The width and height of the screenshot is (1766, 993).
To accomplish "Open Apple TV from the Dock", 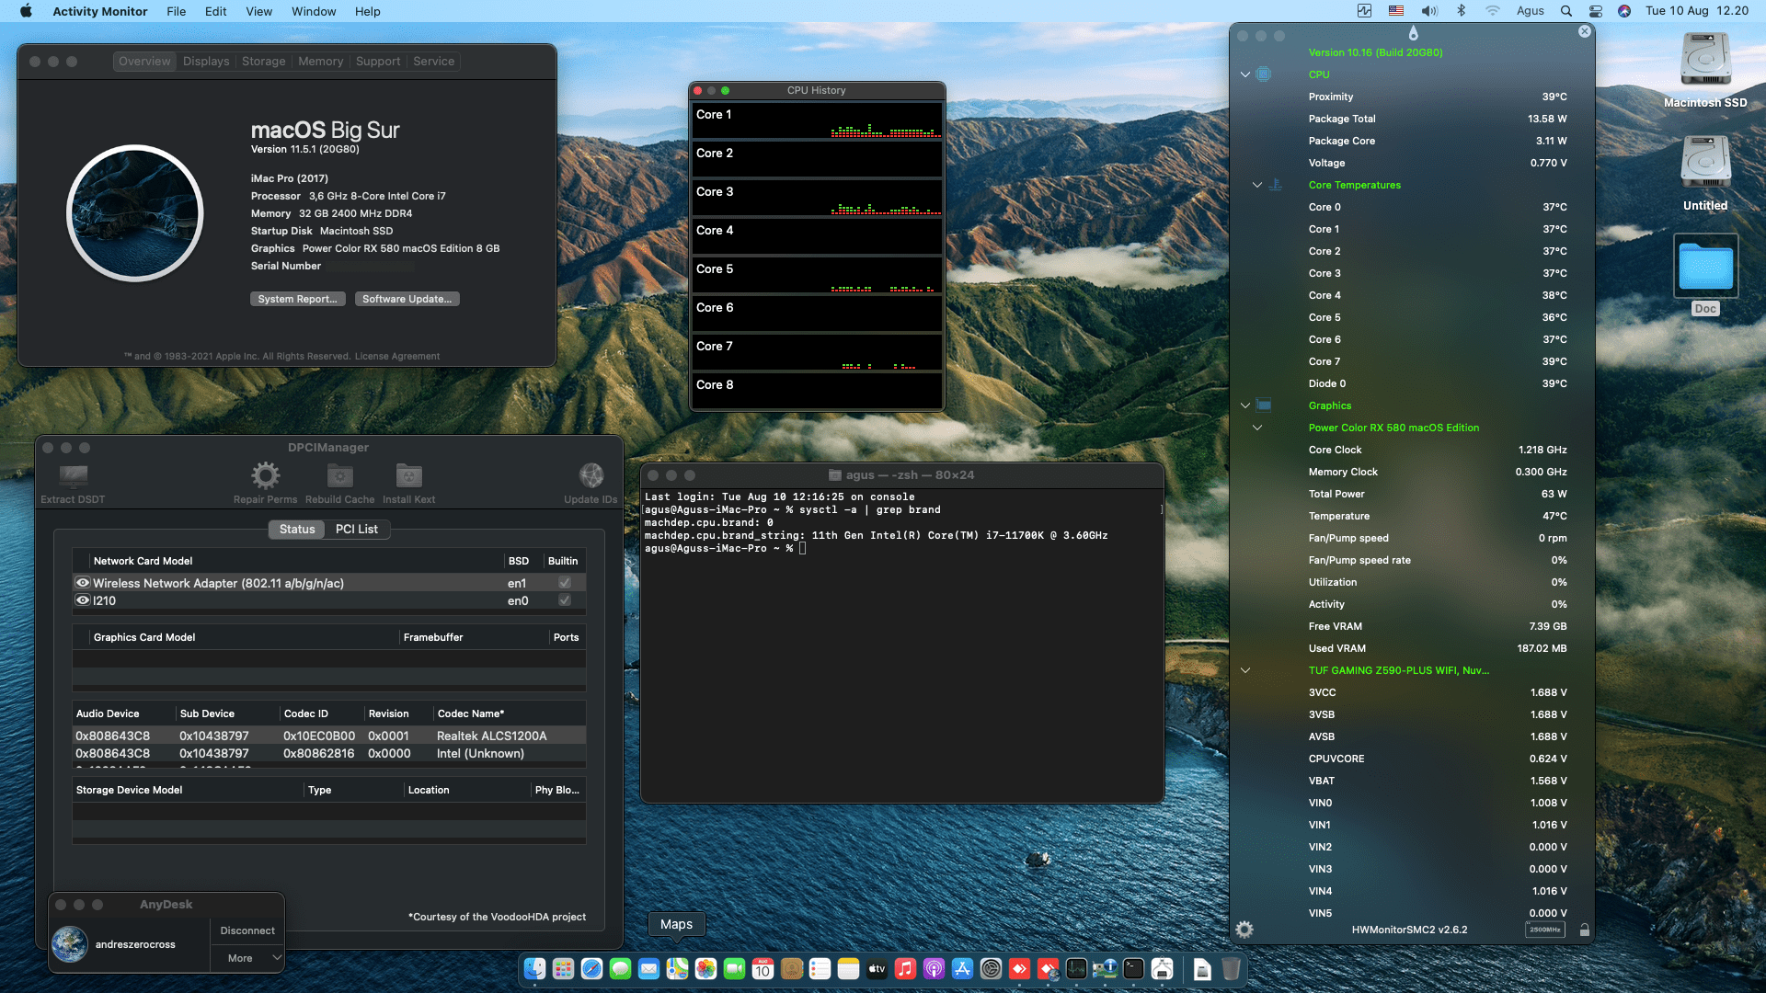I will (x=877, y=968).
